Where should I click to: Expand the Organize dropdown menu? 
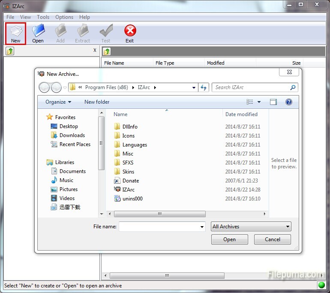pyautogui.click(x=58, y=102)
